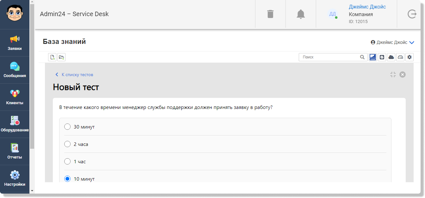The image size is (425, 198).
Task: Open the Настройки section in sidebar
Action: [15, 179]
